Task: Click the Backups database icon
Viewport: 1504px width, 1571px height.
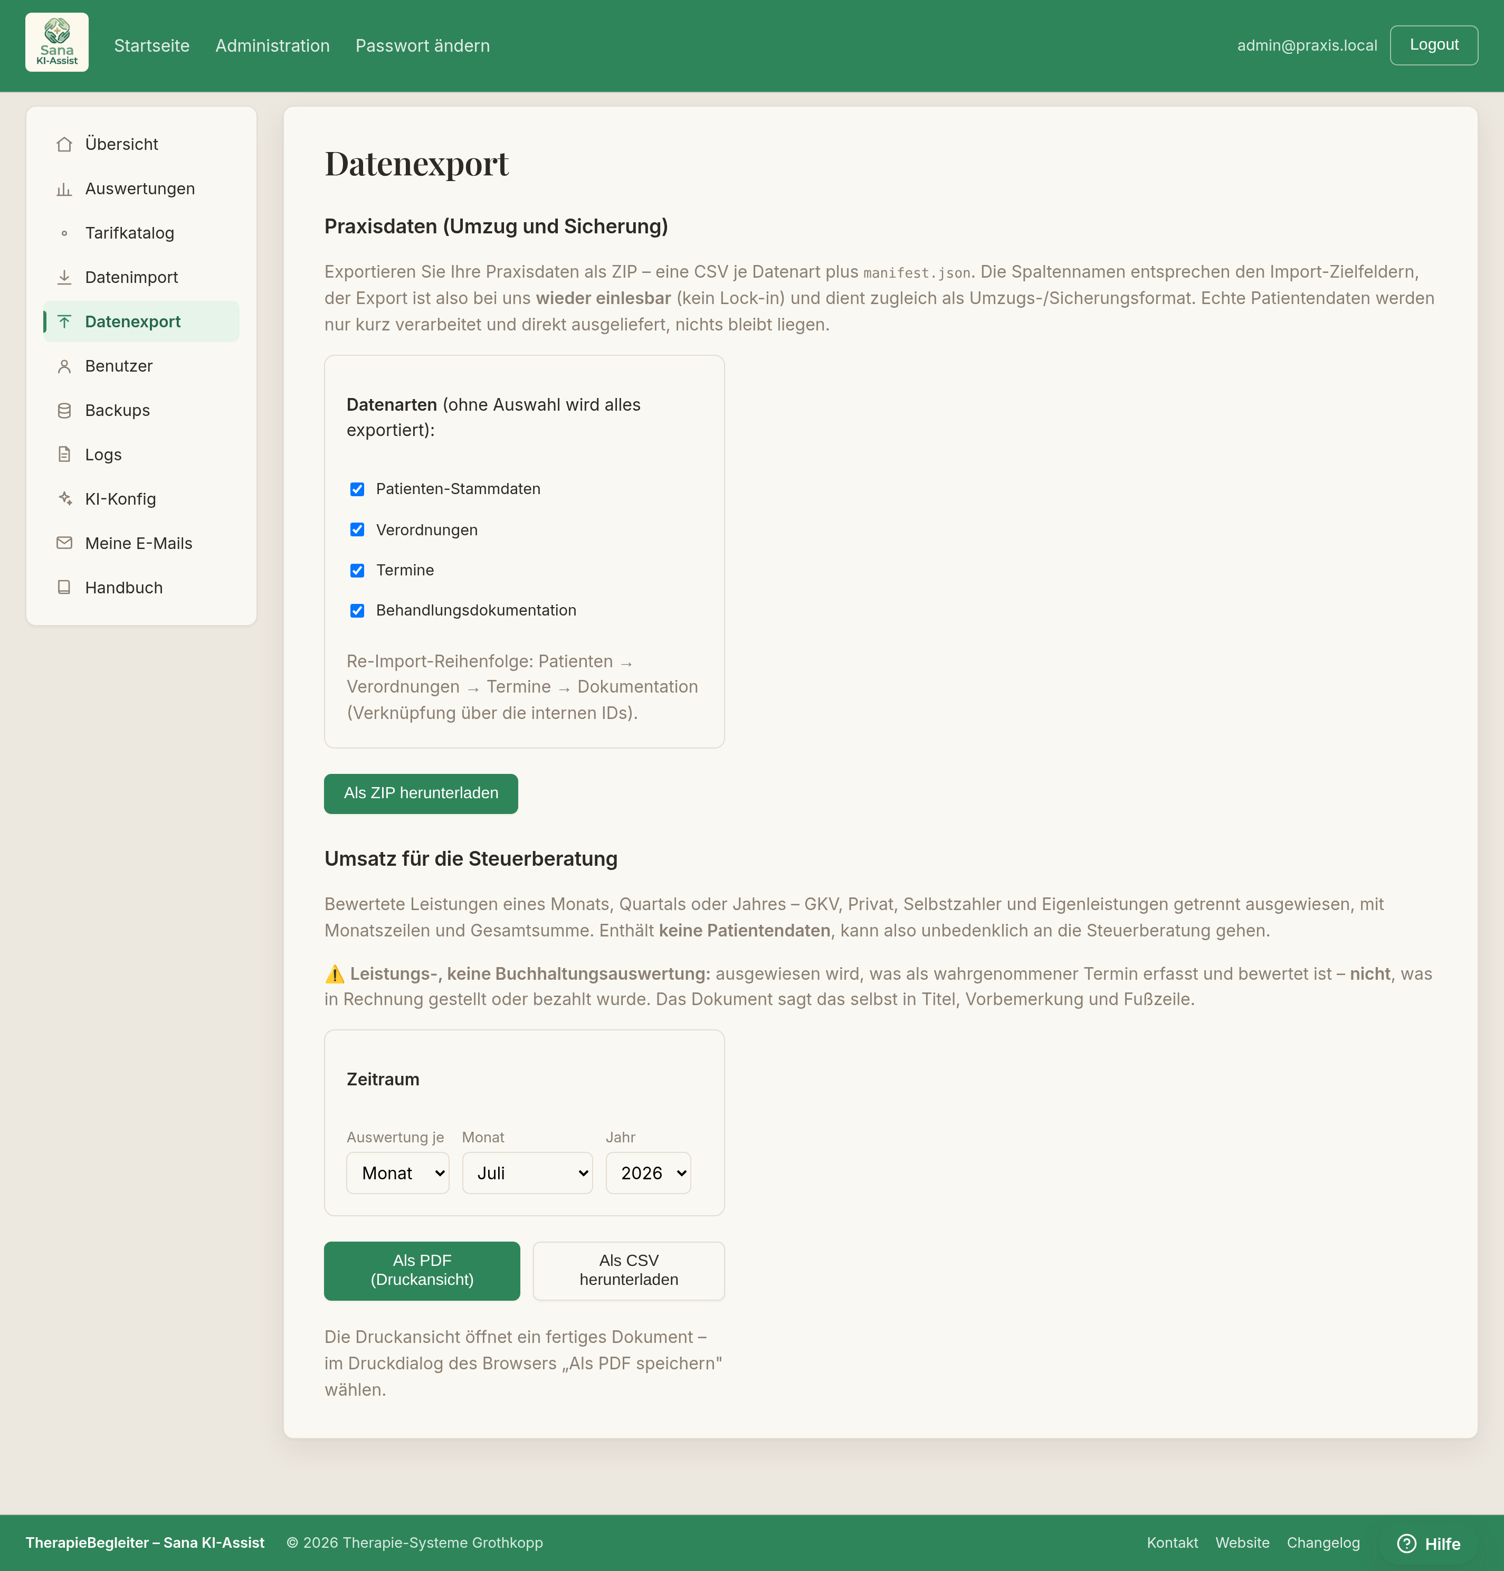Action: (64, 410)
